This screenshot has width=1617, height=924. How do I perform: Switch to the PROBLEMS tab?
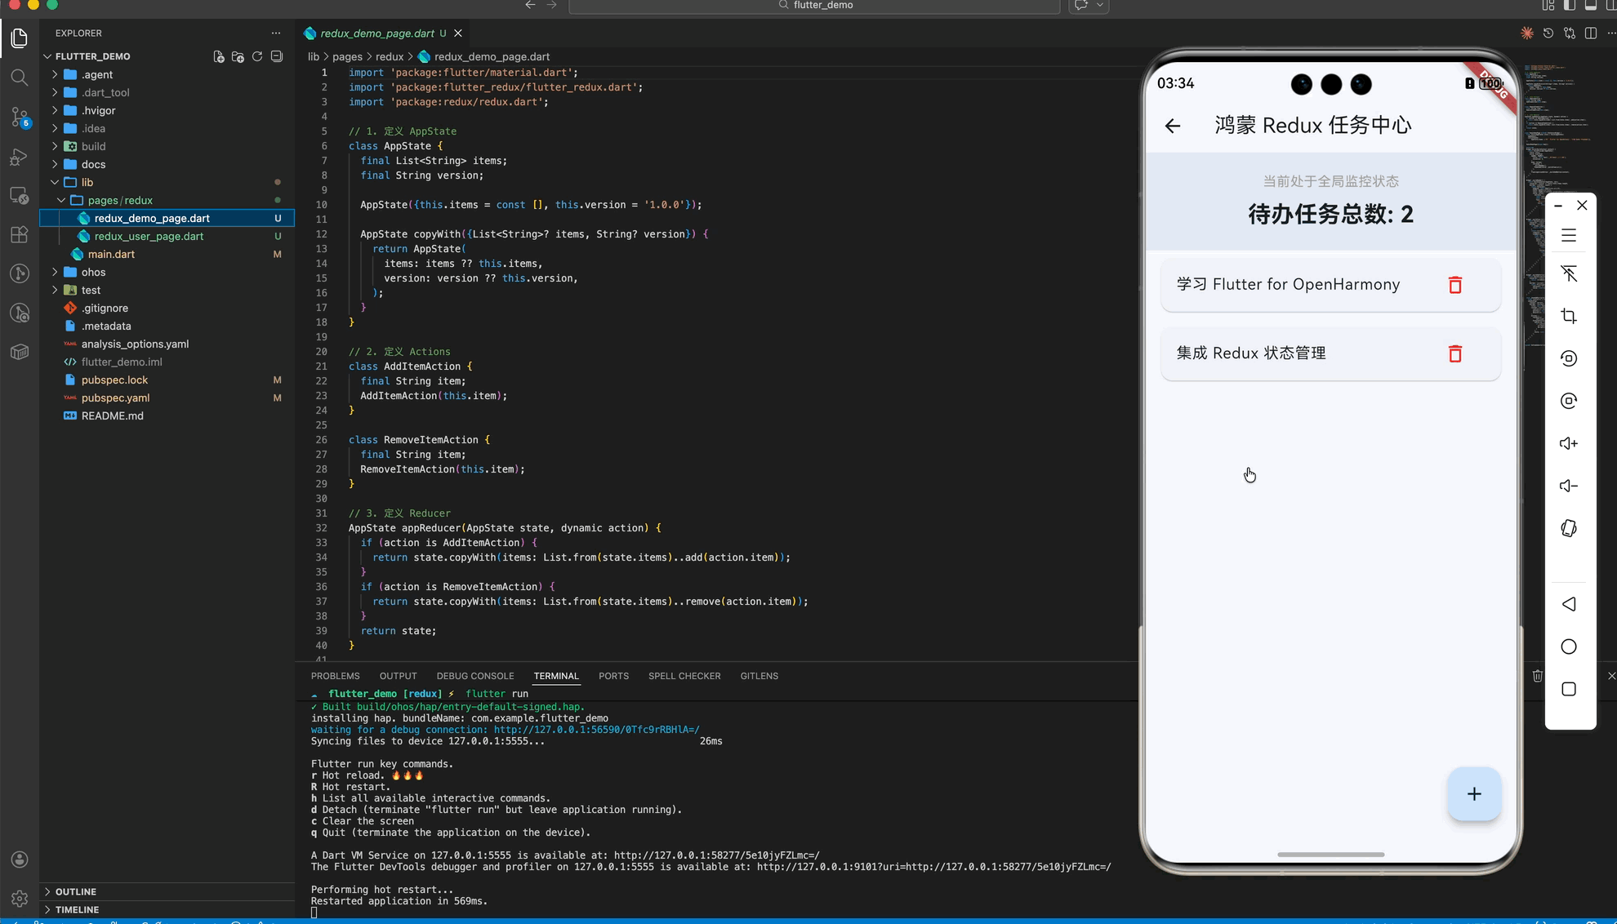(335, 676)
